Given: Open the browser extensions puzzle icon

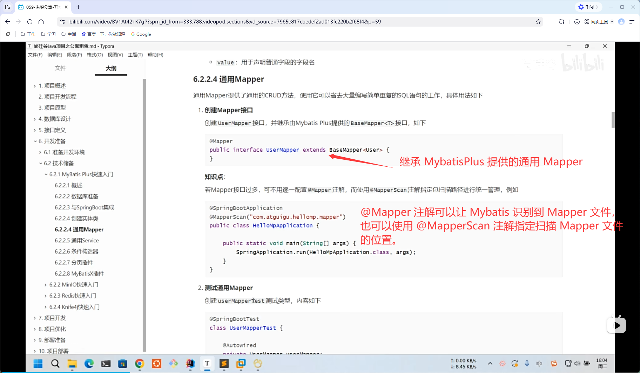Looking at the screenshot, I should point(561,22).
